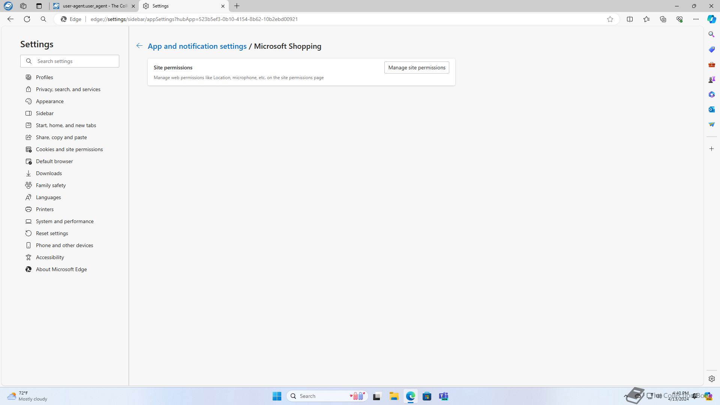The width and height of the screenshot is (720, 405).
Task: Open sidebar Search icon
Action: coord(711,34)
